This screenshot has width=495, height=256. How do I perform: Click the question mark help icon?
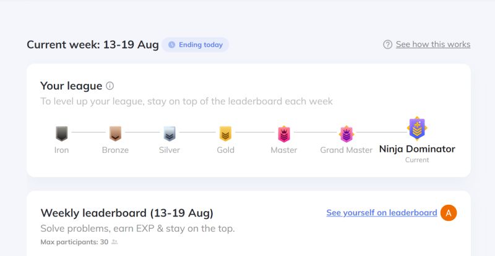[x=387, y=44]
